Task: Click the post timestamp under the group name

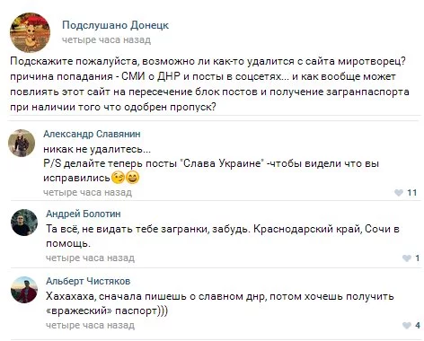Action: (x=106, y=39)
